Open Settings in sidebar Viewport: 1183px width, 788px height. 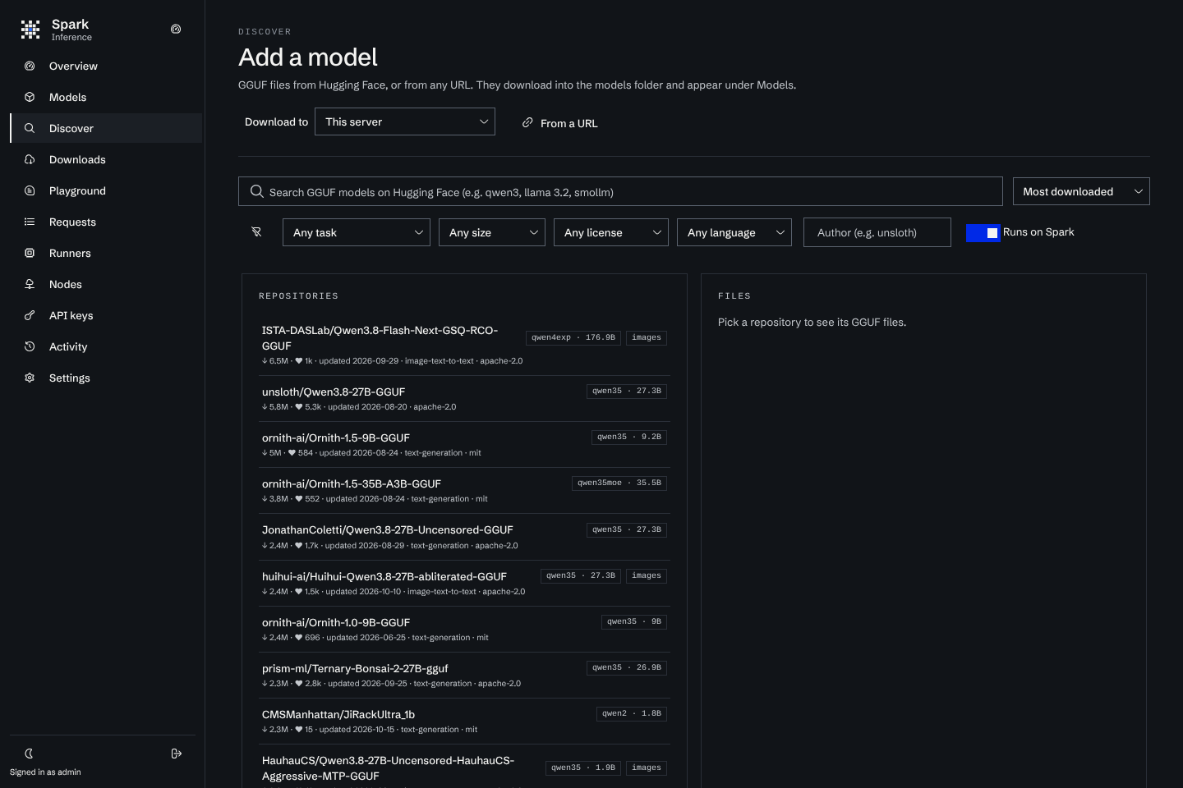pos(106,378)
